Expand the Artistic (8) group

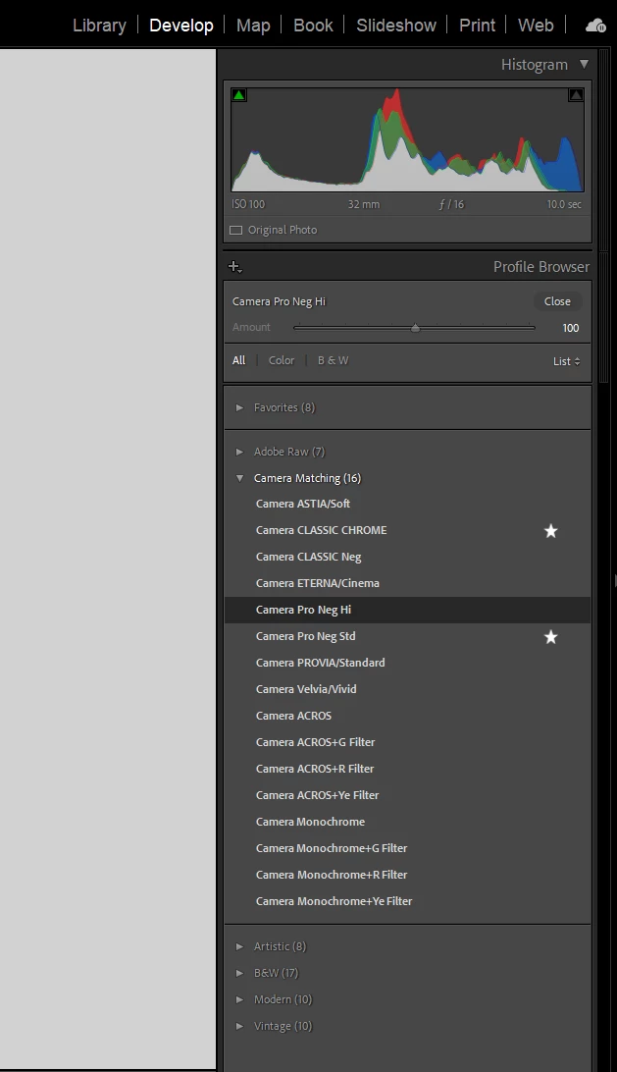pos(239,947)
